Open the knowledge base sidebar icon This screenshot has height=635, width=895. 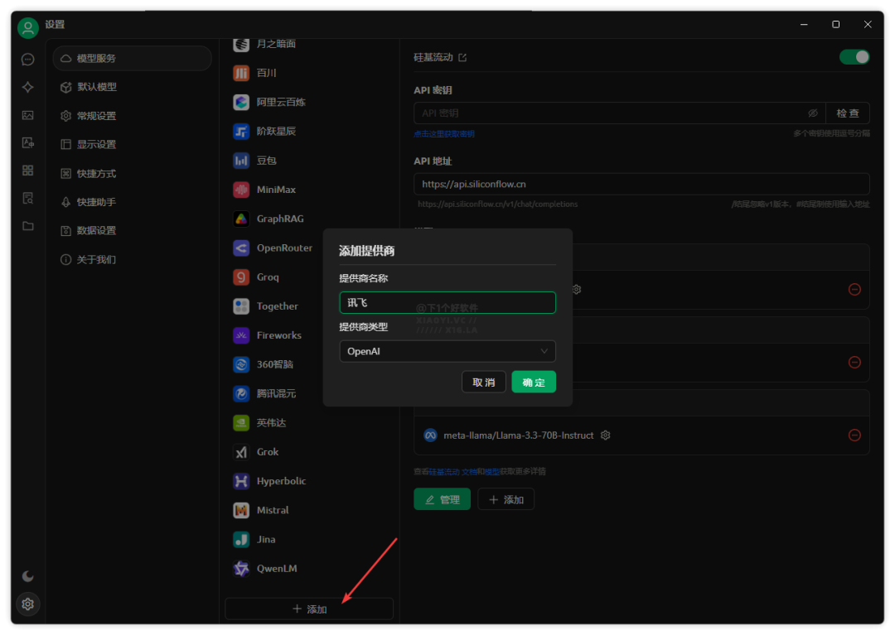coord(28,199)
